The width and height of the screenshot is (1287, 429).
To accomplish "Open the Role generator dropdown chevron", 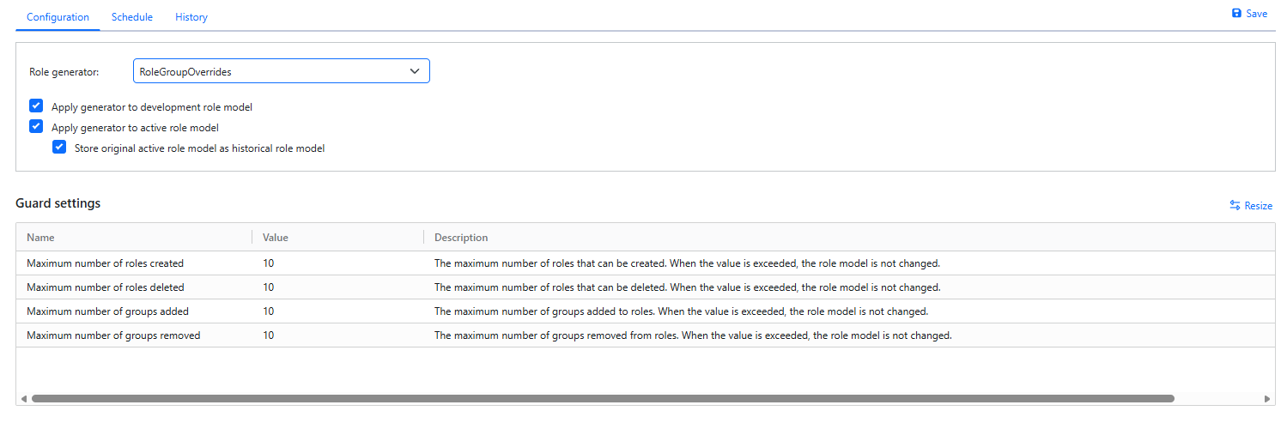I will point(415,71).
